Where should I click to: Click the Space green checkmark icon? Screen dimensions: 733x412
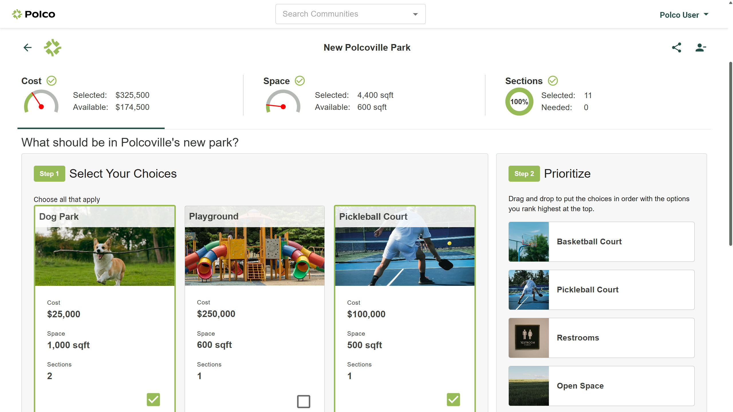coord(300,81)
